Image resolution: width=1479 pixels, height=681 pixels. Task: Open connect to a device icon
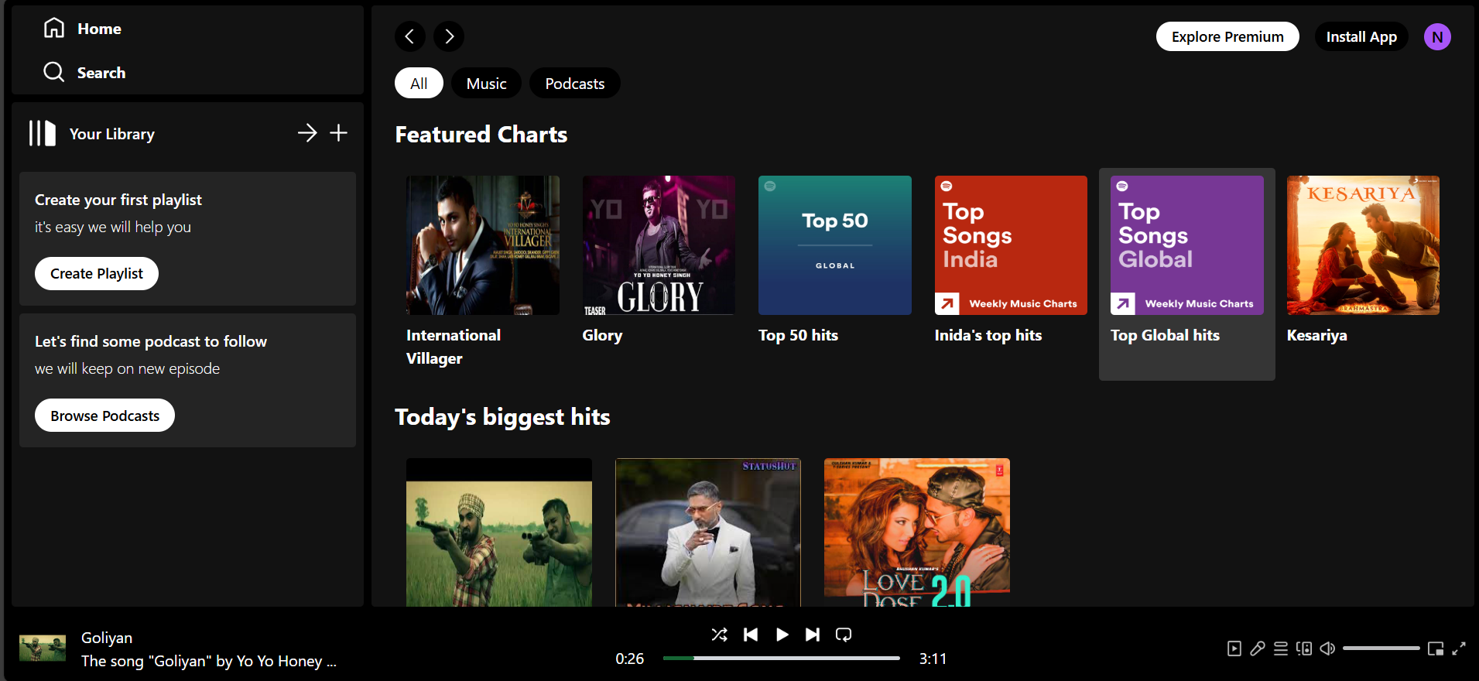coord(1304,648)
